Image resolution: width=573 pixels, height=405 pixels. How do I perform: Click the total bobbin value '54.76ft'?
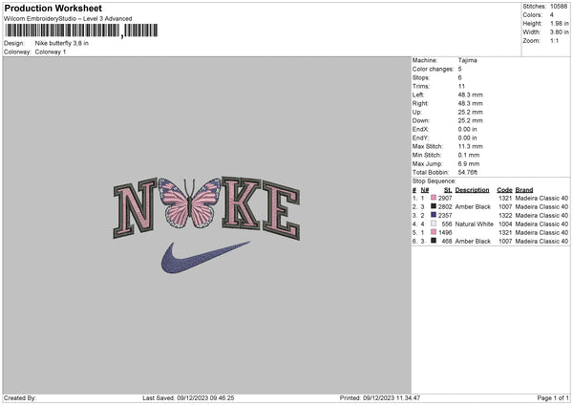(468, 173)
